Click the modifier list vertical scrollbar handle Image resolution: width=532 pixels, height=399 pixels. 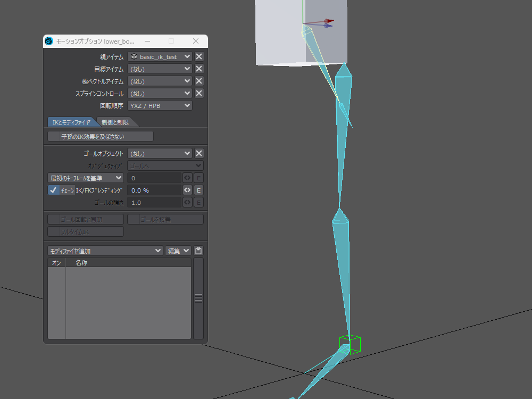pyautogui.click(x=198, y=298)
